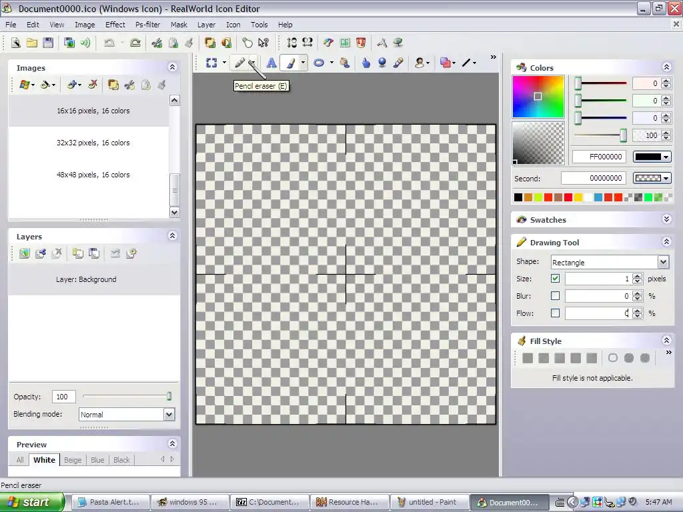Click the red shield icon in the main toolbar
Screen dimensions: 683x512
[x=361, y=43]
